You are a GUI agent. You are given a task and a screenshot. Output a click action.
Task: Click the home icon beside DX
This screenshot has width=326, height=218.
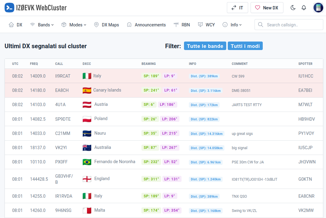tap(11, 25)
